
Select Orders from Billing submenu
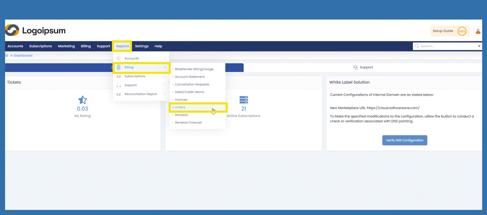(x=180, y=107)
